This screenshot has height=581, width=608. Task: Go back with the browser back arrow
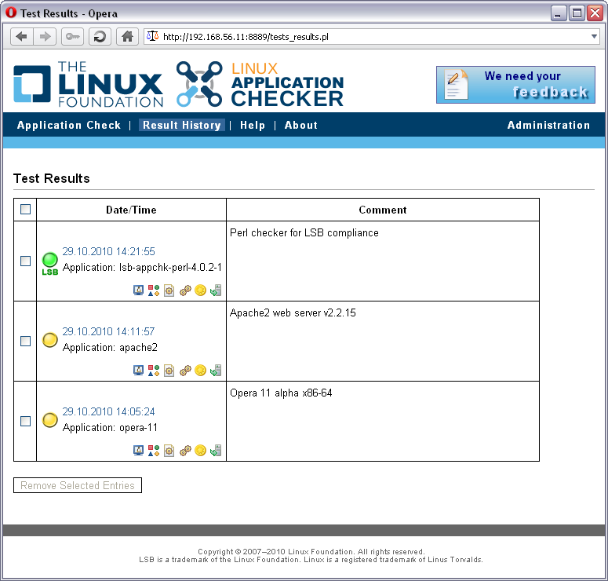pyautogui.click(x=22, y=37)
